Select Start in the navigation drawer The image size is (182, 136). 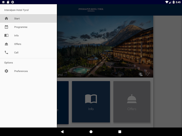pos(28,18)
